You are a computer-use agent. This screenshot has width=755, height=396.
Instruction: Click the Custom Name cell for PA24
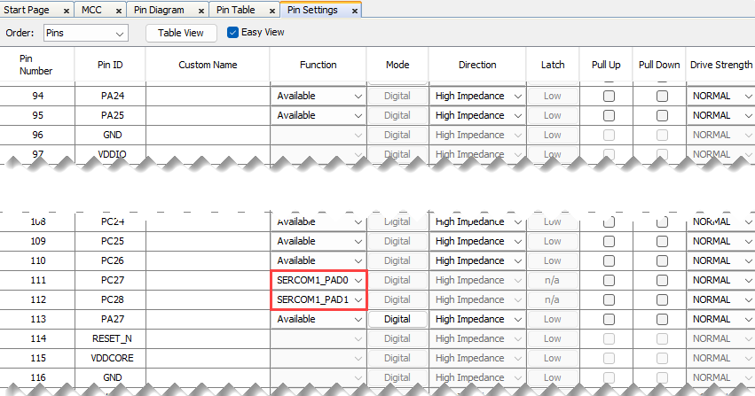click(208, 96)
